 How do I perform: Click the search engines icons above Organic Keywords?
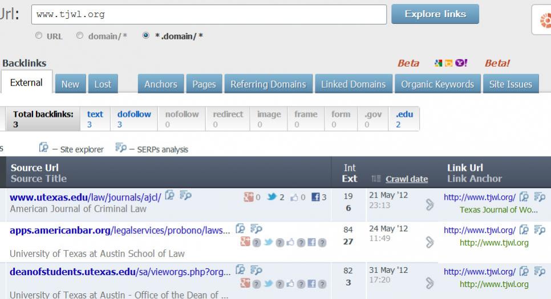pyautogui.click(x=451, y=63)
